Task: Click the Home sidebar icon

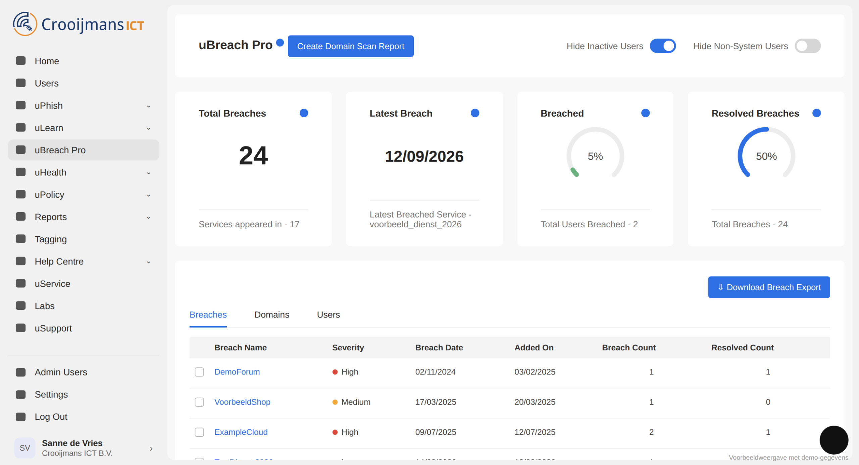Action: tap(21, 61)
